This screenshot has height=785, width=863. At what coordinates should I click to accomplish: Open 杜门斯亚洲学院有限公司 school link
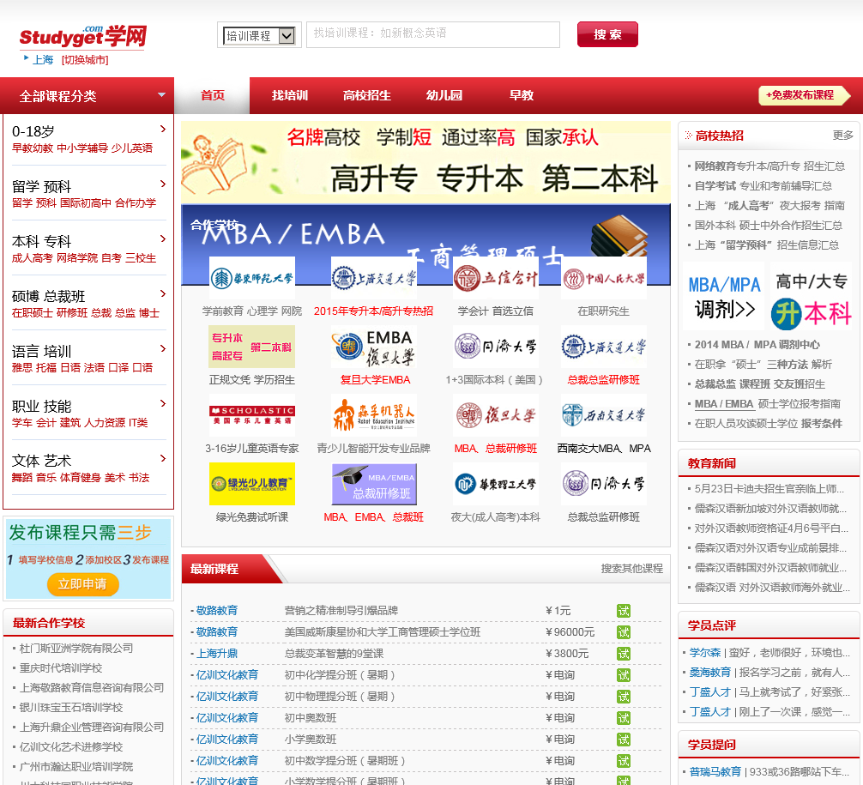click(x=76, y=648)
